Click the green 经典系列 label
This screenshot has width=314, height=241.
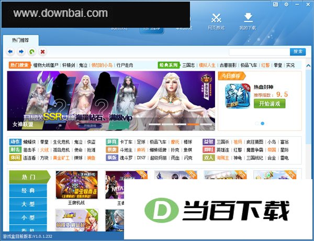pos(169,65)
